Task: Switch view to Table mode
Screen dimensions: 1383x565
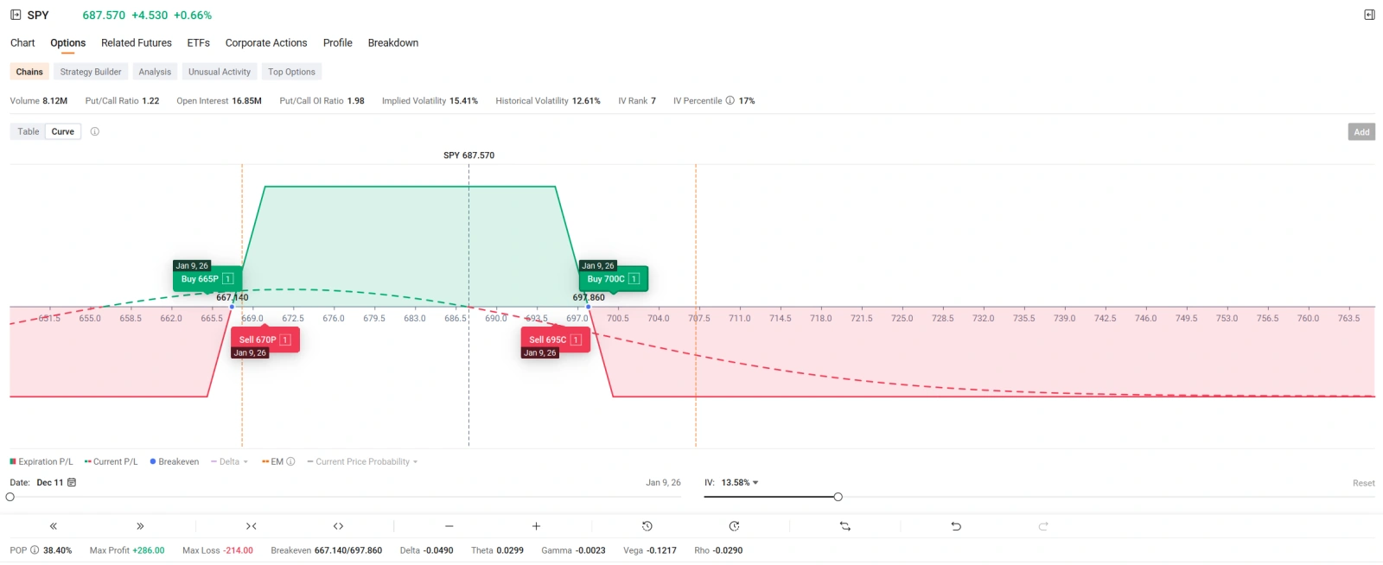Action: click(x=29, y=131)
